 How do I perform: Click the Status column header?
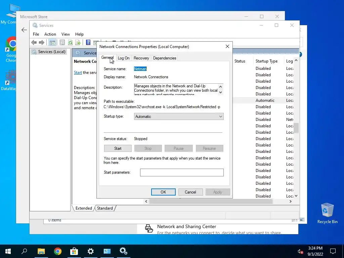tap(240, 61)
